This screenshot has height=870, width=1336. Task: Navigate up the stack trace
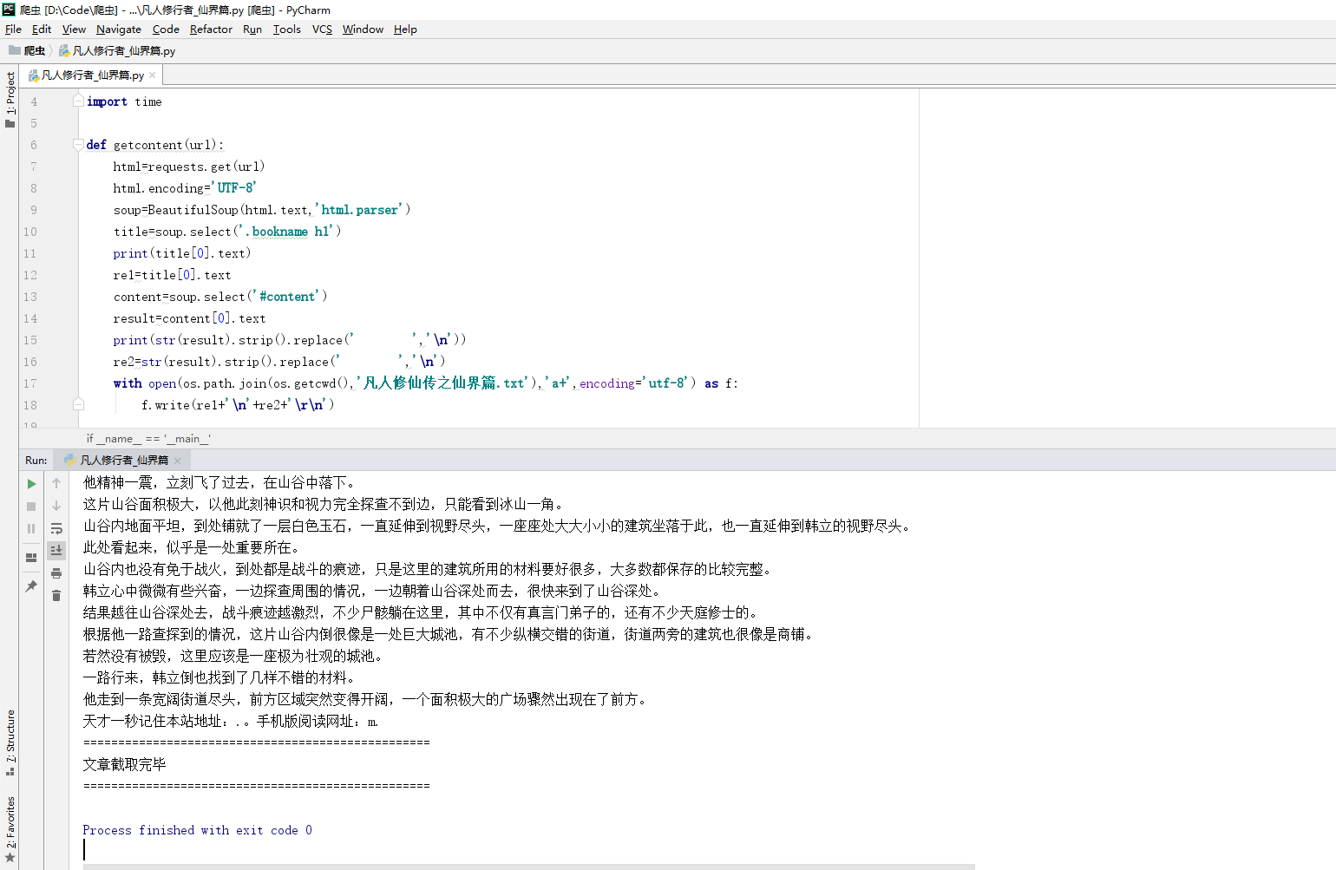point(56,483)
